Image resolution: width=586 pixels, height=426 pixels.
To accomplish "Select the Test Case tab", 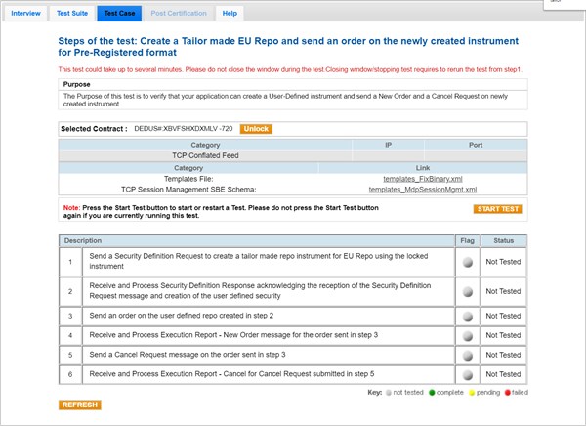I will (118, 14).
